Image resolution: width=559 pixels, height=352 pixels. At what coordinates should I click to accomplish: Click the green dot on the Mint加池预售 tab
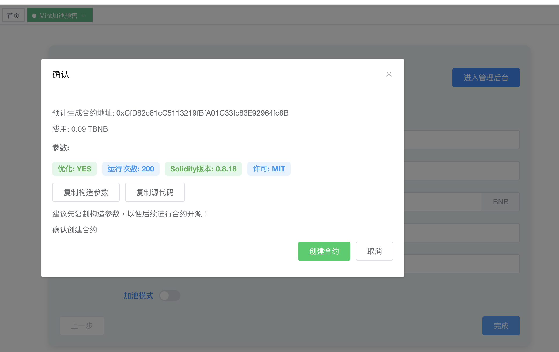tap(34, 16)
